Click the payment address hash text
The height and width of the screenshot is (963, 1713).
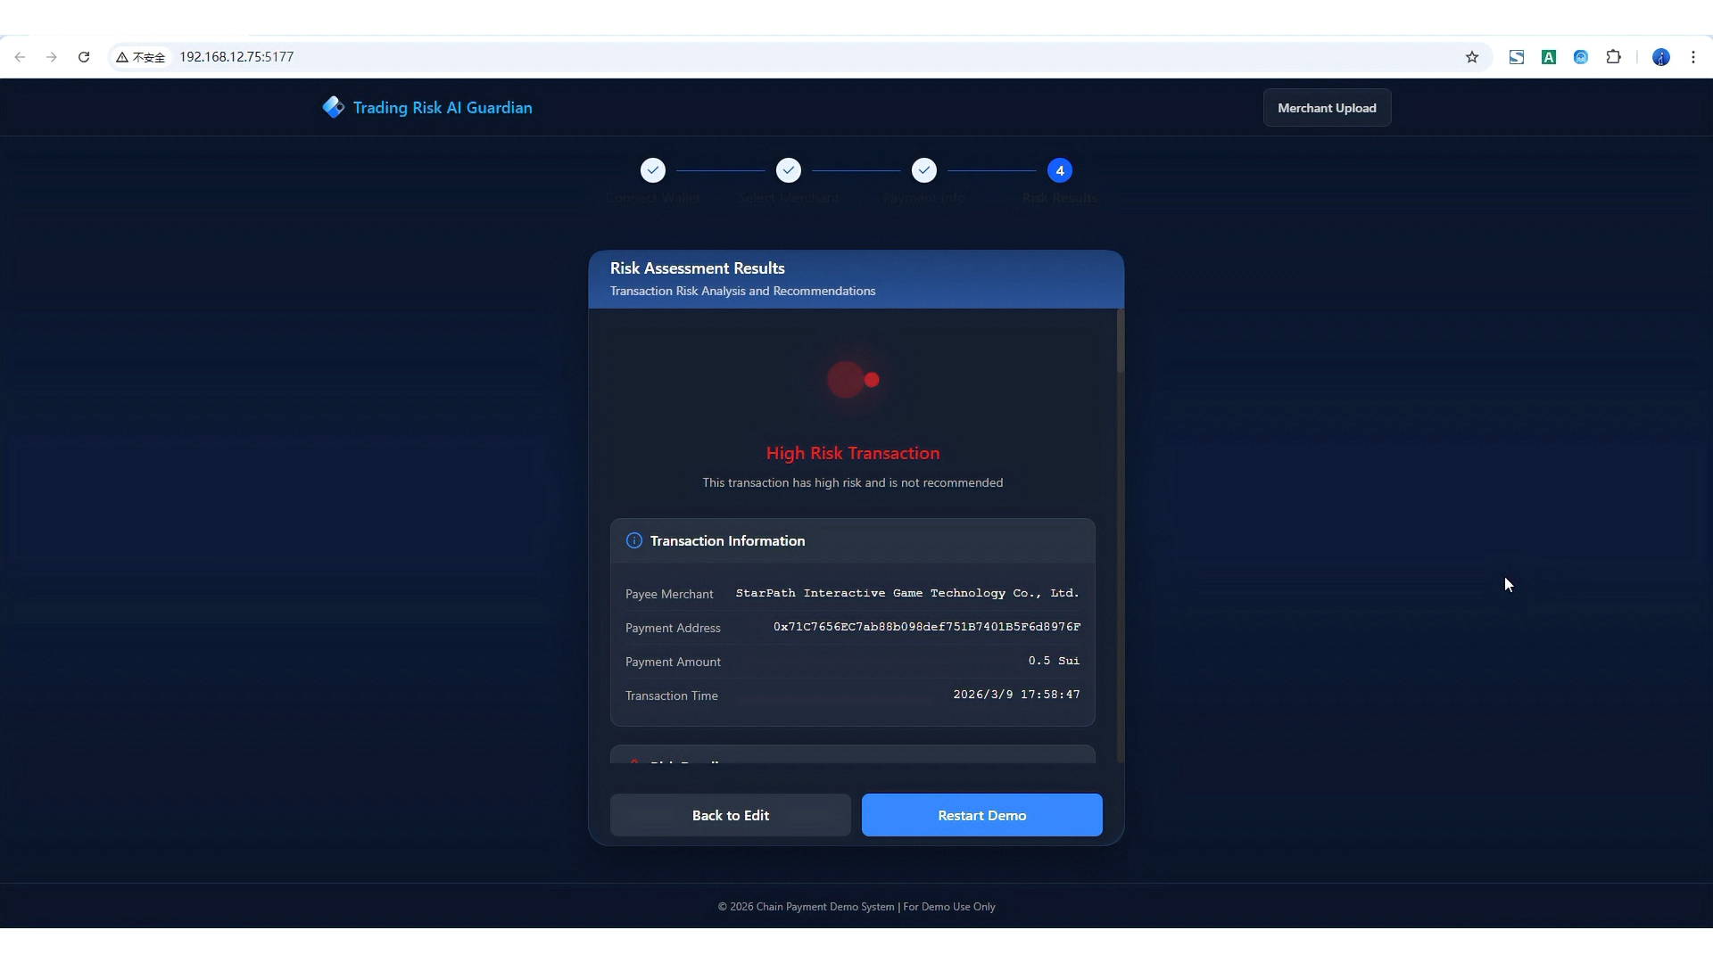coord(926,627)
